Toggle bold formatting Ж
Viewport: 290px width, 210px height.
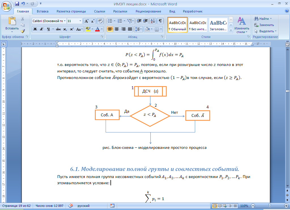(x=35, y=29)
